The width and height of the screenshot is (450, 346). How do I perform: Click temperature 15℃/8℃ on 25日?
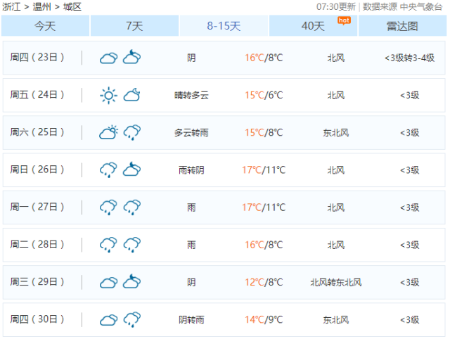264,132
